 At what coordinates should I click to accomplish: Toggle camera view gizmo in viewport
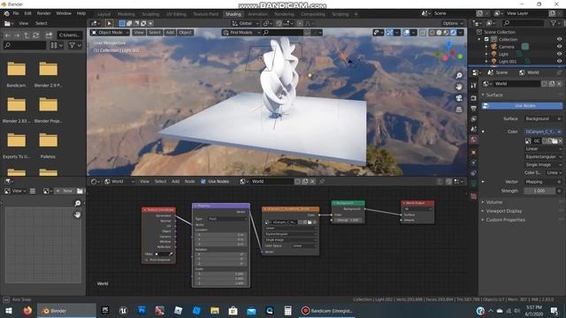click(x=459, y=98)
